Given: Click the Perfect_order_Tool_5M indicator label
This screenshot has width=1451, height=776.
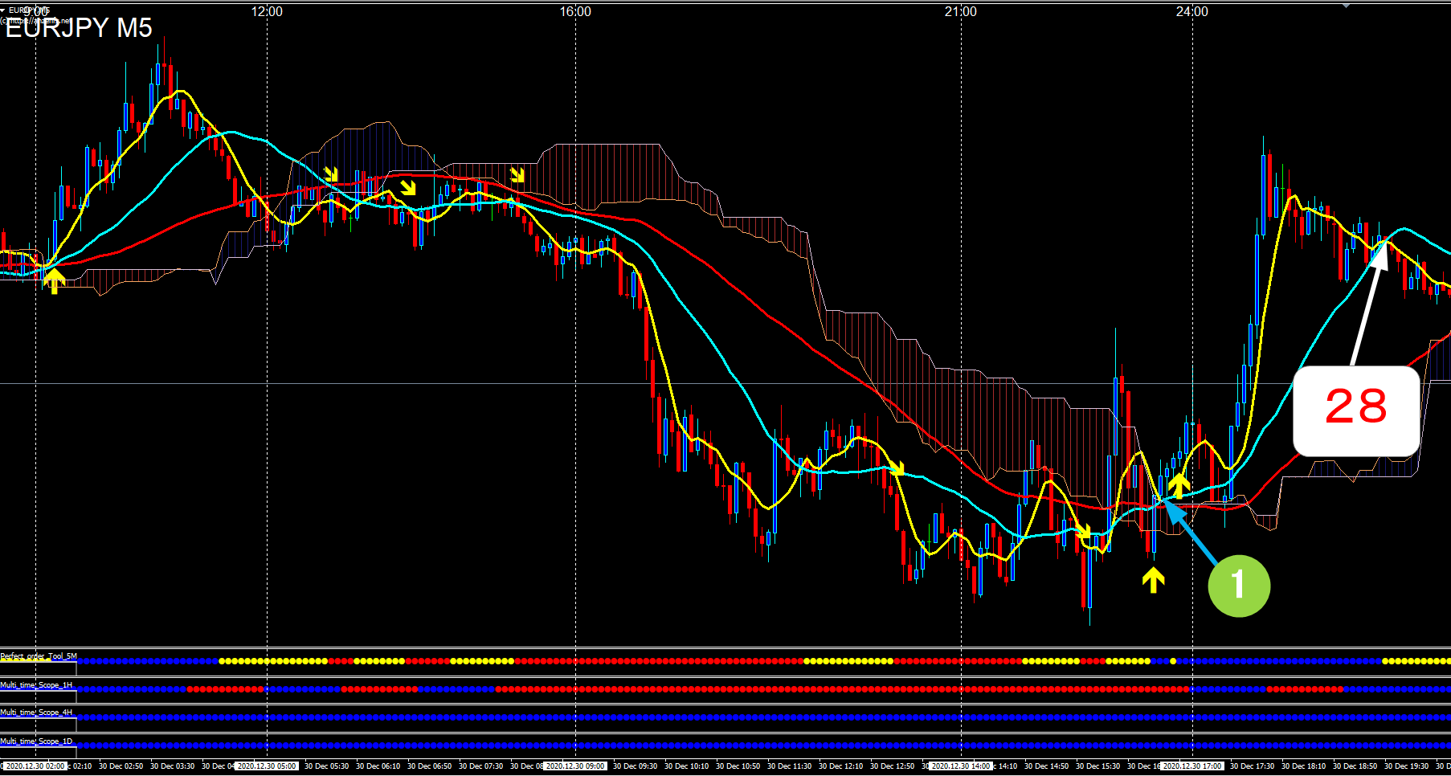Looking at the screenshot, I should pyautogui.click(x=39, y=656).
